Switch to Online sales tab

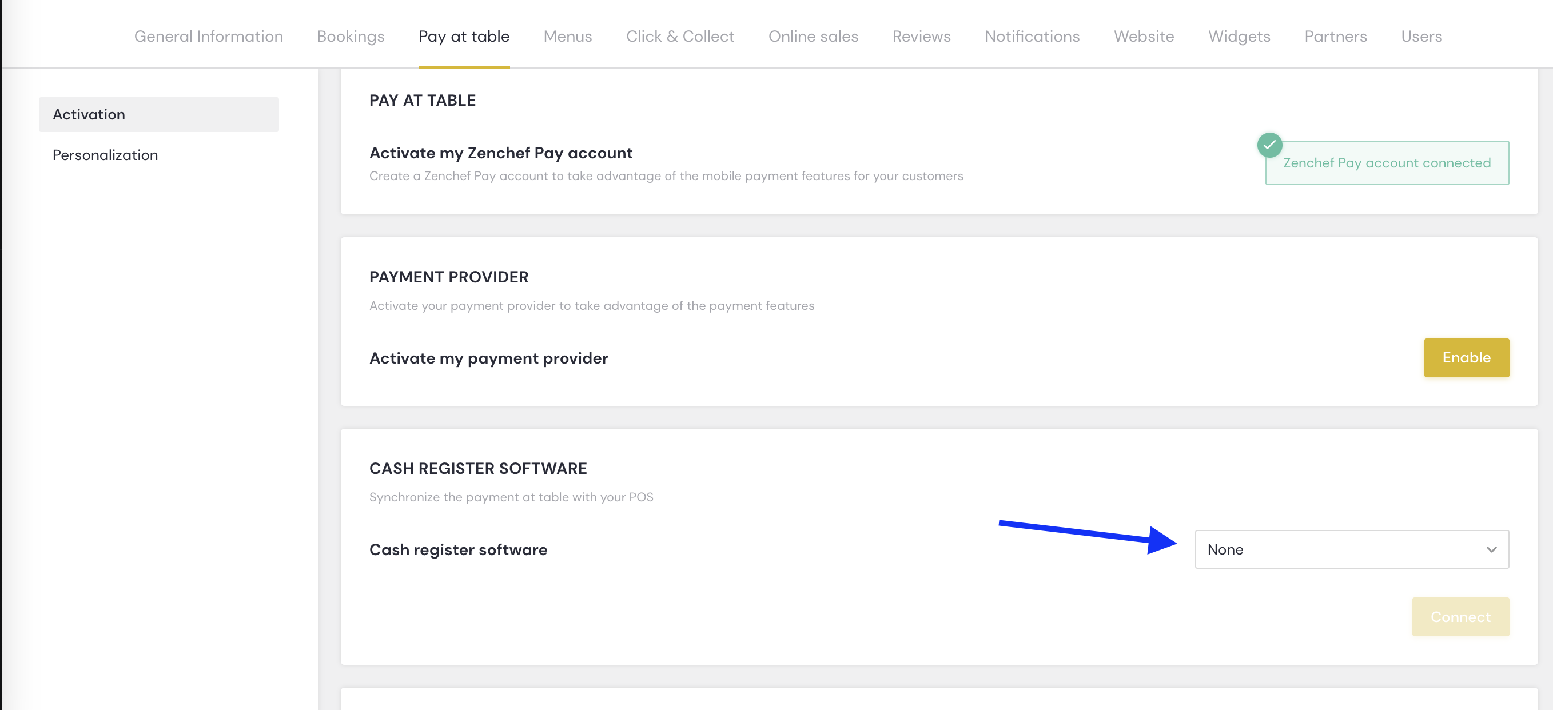coord(813,36)
